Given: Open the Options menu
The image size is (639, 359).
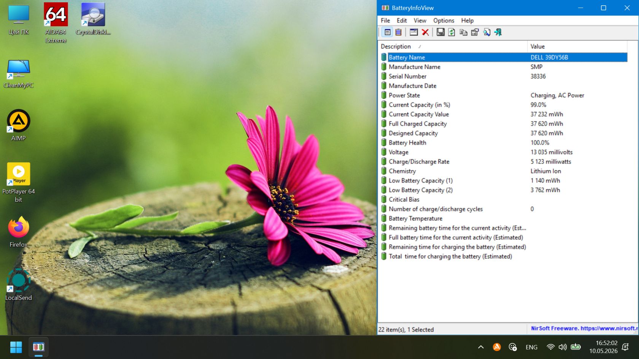Looking at the screenshot, I should [x=443, y=21].
